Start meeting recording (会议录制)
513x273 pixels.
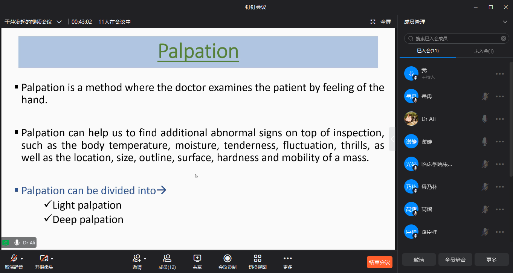coord(227,258)
